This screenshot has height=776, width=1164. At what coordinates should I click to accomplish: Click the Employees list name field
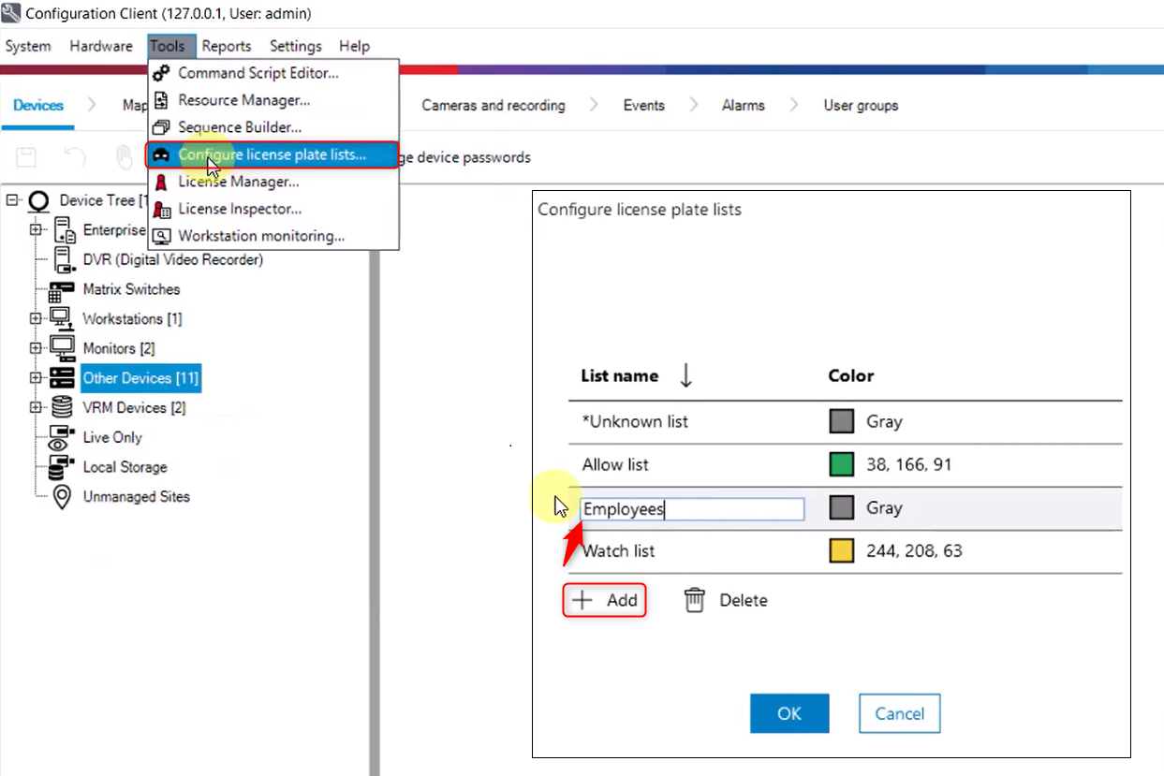692,509
